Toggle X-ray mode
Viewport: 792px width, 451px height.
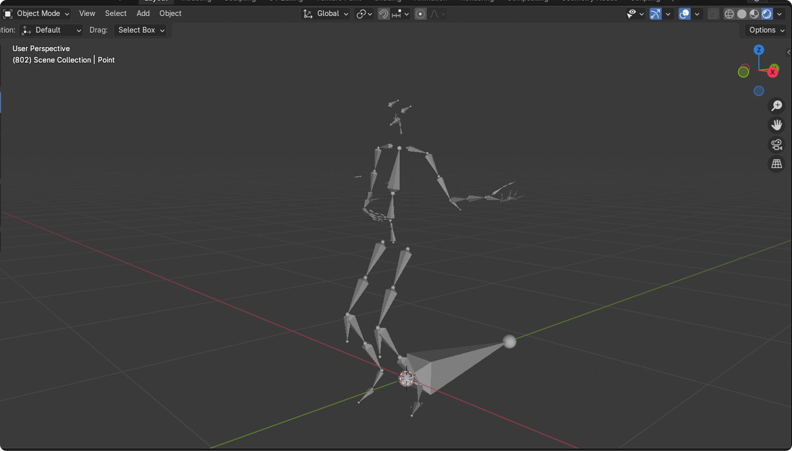[713, 14]
